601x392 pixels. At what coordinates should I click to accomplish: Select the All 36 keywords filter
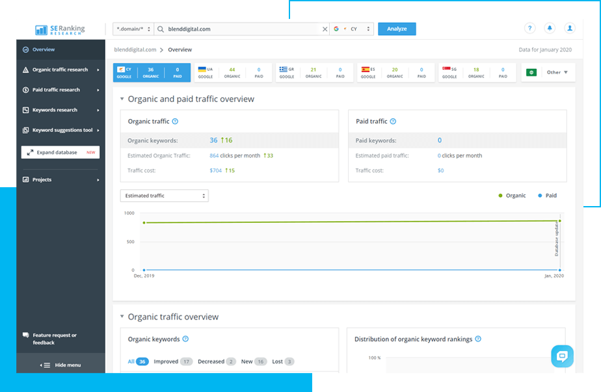point(138,361)
